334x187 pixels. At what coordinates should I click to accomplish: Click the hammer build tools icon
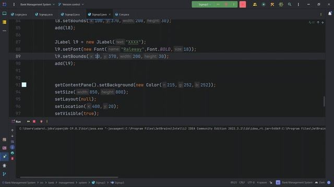tap(272, 5)
